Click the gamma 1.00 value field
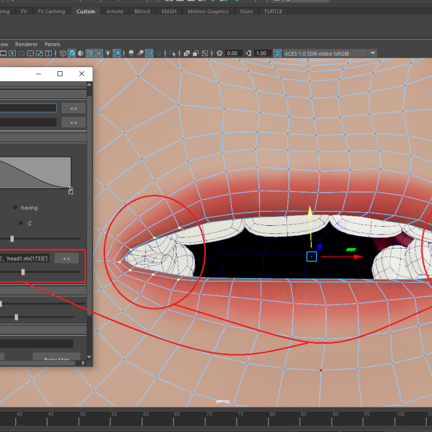Viewport: 432px width, 432px height. coord(262,53)
